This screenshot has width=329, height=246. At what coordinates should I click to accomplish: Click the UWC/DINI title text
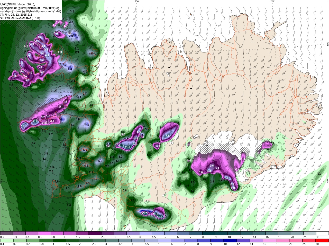[x=8, y=4]
